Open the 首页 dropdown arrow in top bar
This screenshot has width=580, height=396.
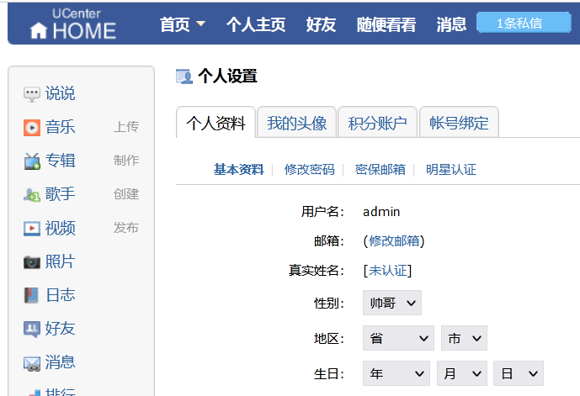tap(200, 24)
